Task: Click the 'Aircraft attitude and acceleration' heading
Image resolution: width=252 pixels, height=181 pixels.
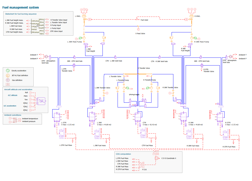Action: (18, 89)
